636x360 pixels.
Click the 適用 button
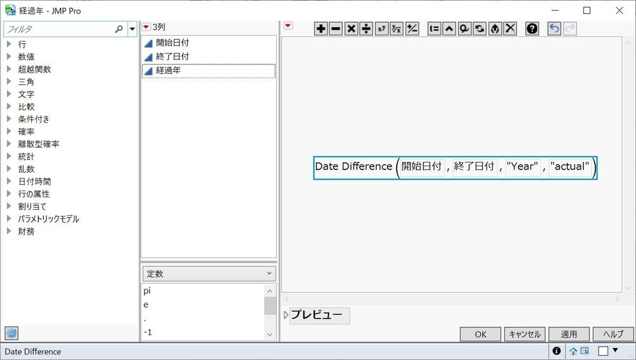(x=569, y=334)
